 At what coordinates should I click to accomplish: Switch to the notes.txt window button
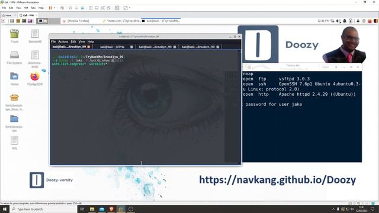121,21
